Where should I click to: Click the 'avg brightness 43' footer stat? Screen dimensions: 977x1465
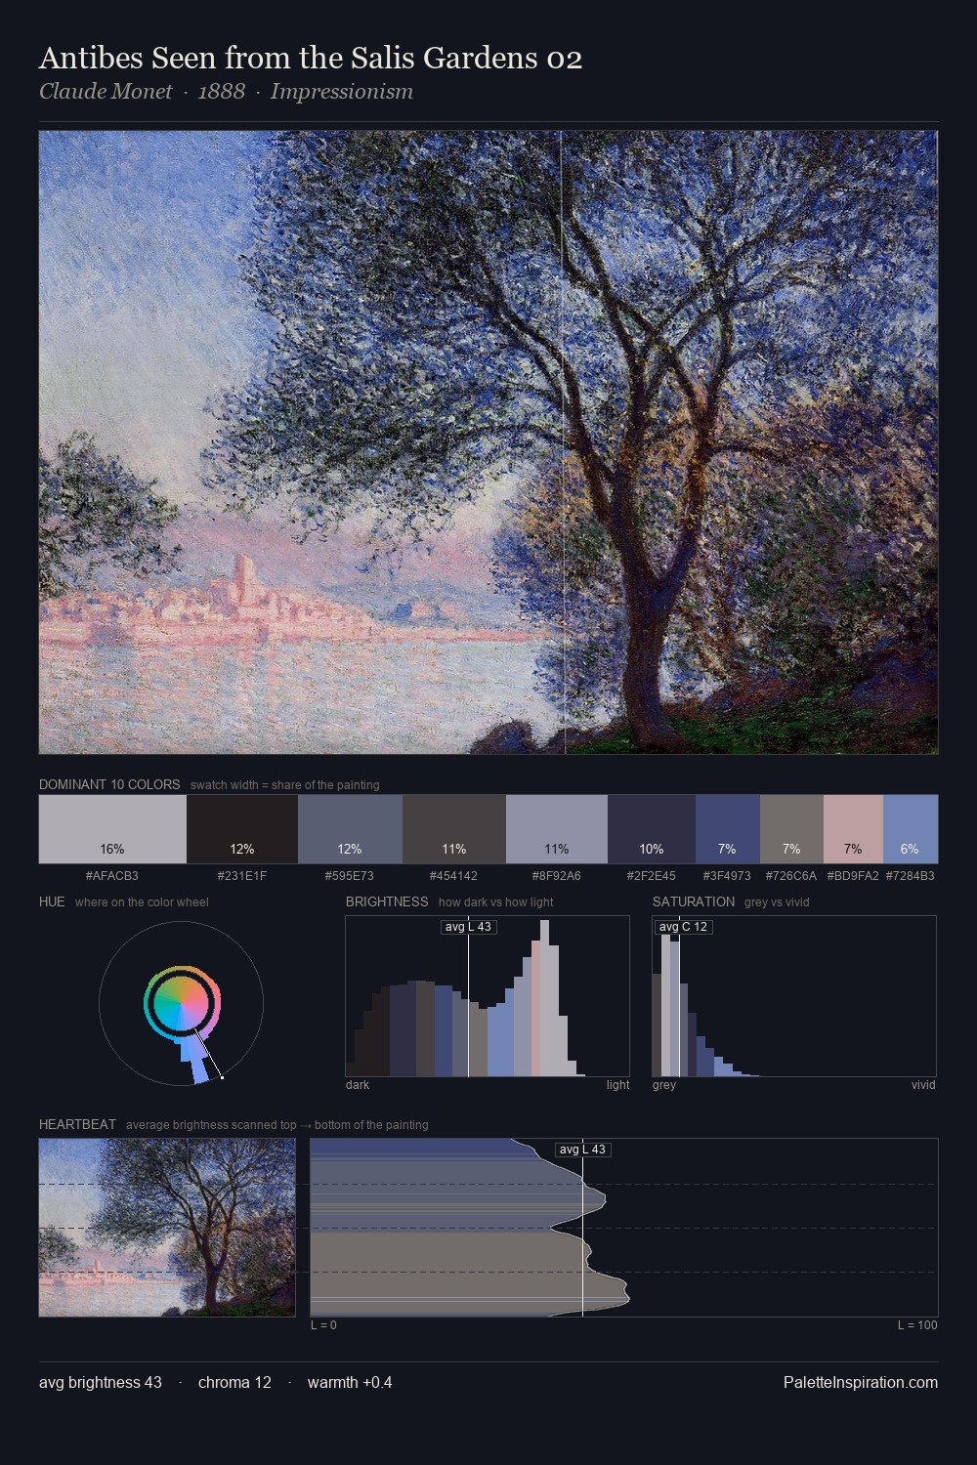coord(101,1382)
